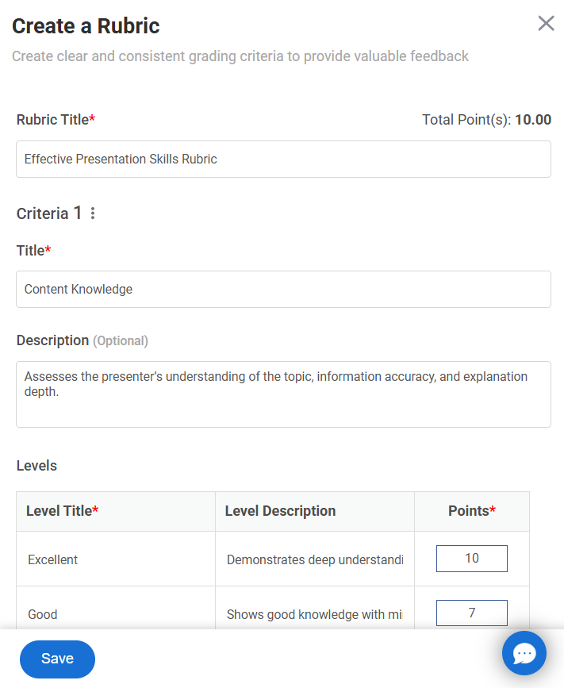Close the Create a Rubric dialog
The width and height of the screenshot is (564, 688).
point(546,23)
